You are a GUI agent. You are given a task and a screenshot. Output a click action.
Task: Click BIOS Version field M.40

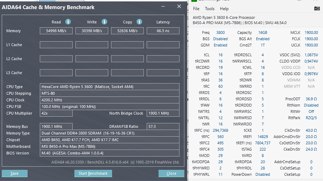[110, 153]
